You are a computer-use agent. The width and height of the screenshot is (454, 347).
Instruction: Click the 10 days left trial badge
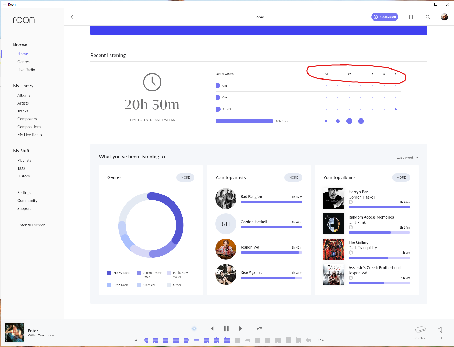coord(385,17)
